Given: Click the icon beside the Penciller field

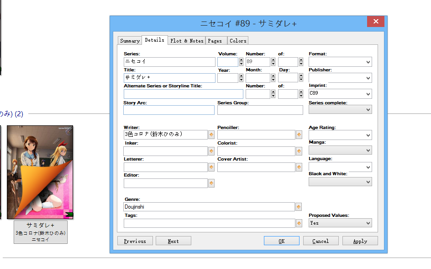Looking at the screenshot, I should pyautogui.click(x=299, y=135).
